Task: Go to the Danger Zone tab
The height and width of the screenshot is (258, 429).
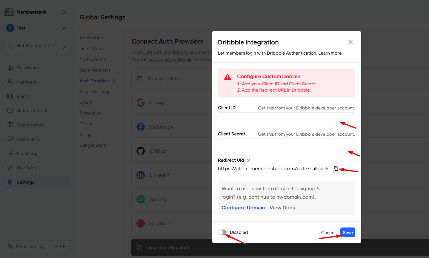Action: coord(93,145)
